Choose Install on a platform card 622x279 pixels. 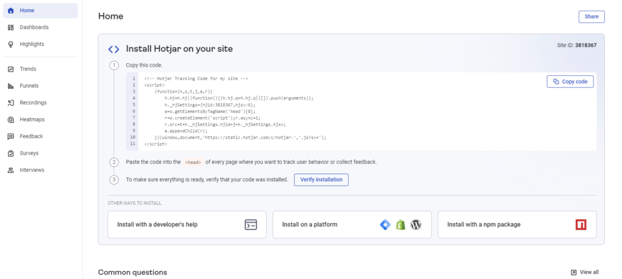point(352,224)
